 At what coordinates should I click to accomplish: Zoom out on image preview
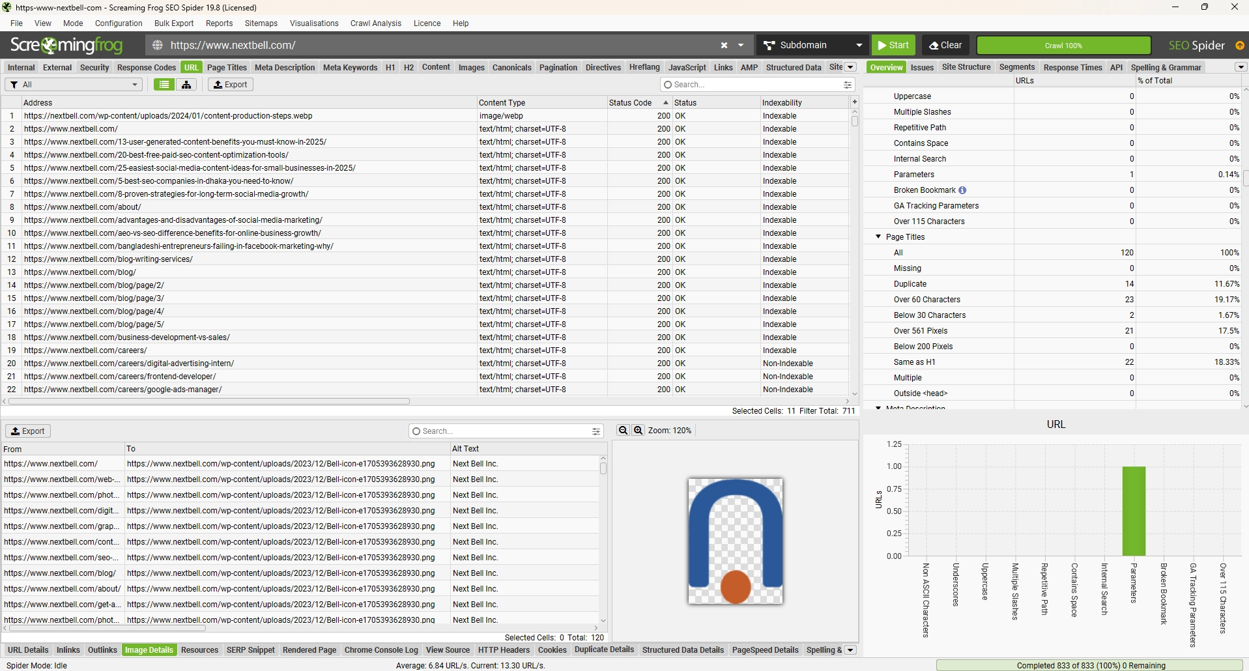tap(623, 431)
